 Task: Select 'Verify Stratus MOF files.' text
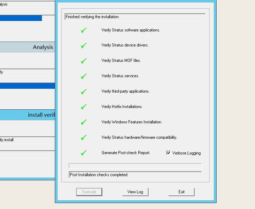121,60
